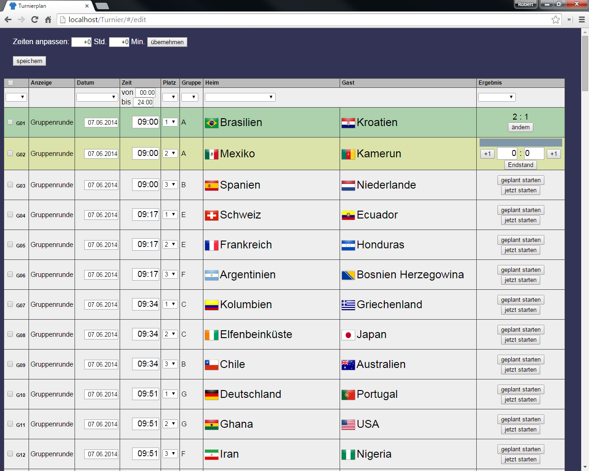Check the G12 row checkbox
The image size is (589, 471).
click(10, 454)
